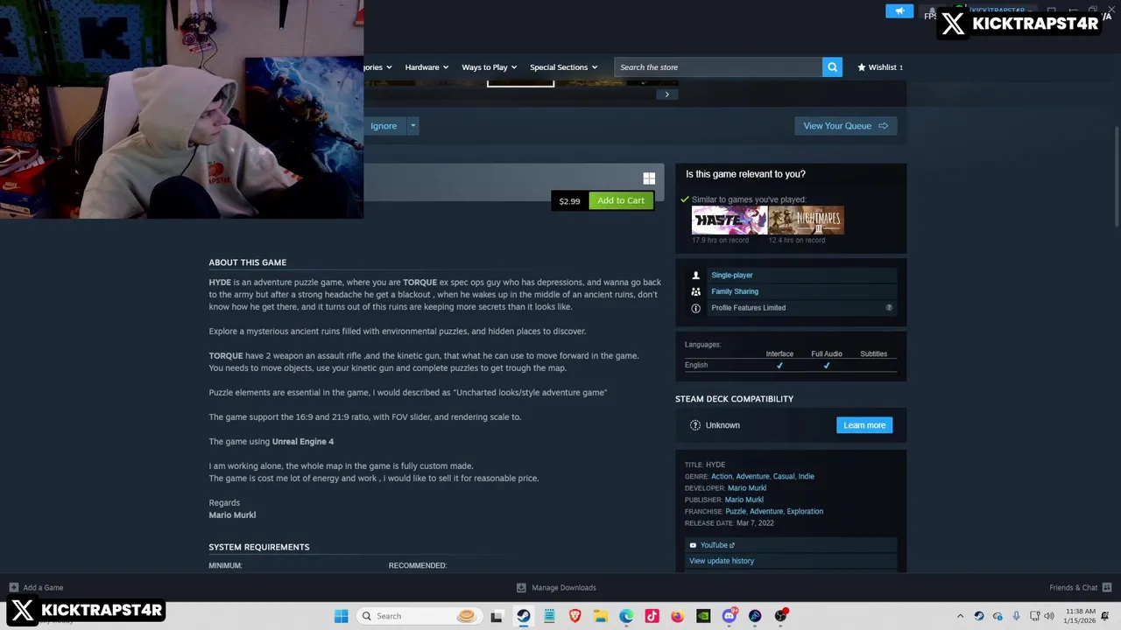Expand the Special Sections menu

click(563, 67)
